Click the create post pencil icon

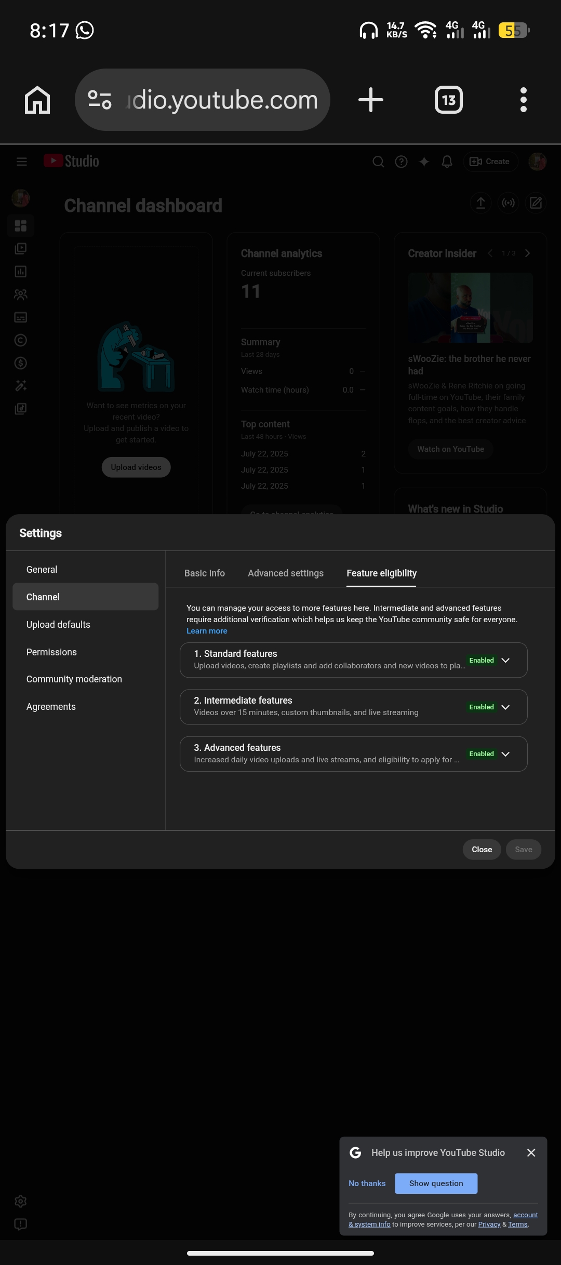(536, 203)
